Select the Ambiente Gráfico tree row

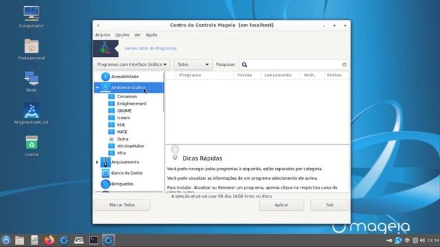[x=129, y=88]
